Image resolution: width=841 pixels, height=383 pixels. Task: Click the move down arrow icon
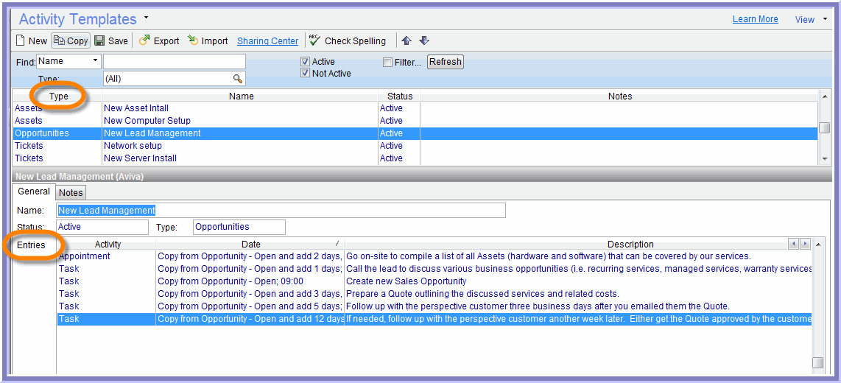[424, 41]
